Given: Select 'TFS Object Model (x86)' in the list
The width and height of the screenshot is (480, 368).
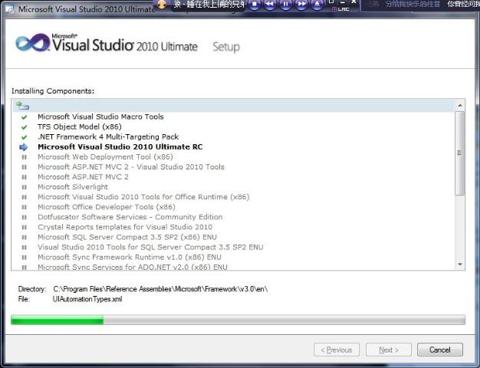Looking at the screenshot, I should pos(80,127).
